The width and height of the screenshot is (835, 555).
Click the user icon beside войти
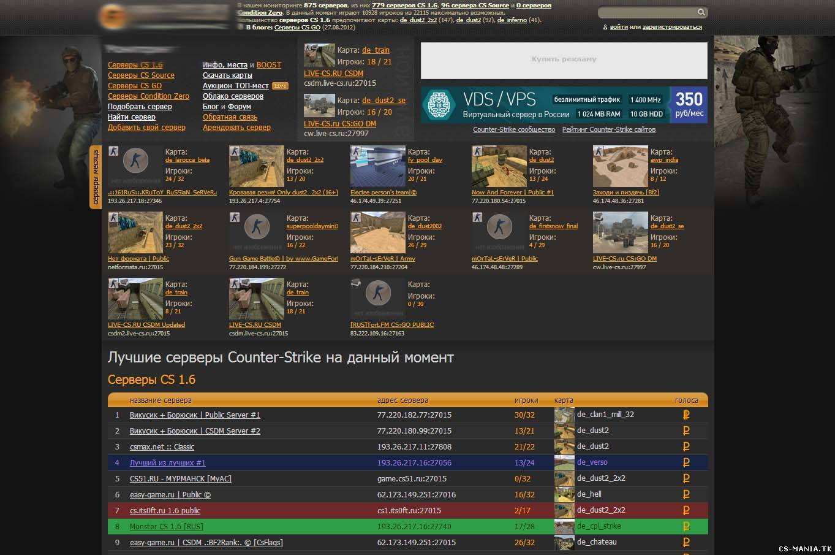point(605,28)
